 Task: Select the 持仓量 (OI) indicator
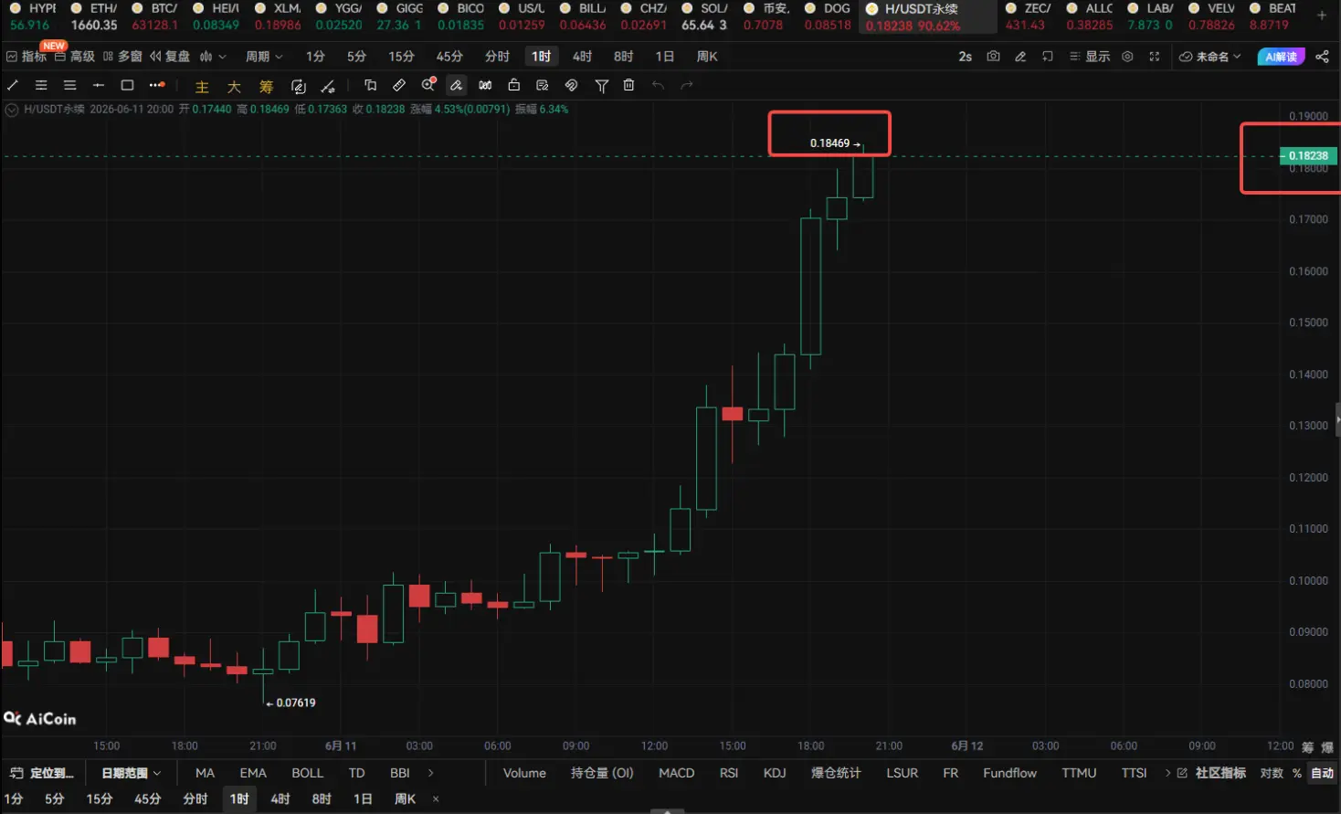click(602, 773)
